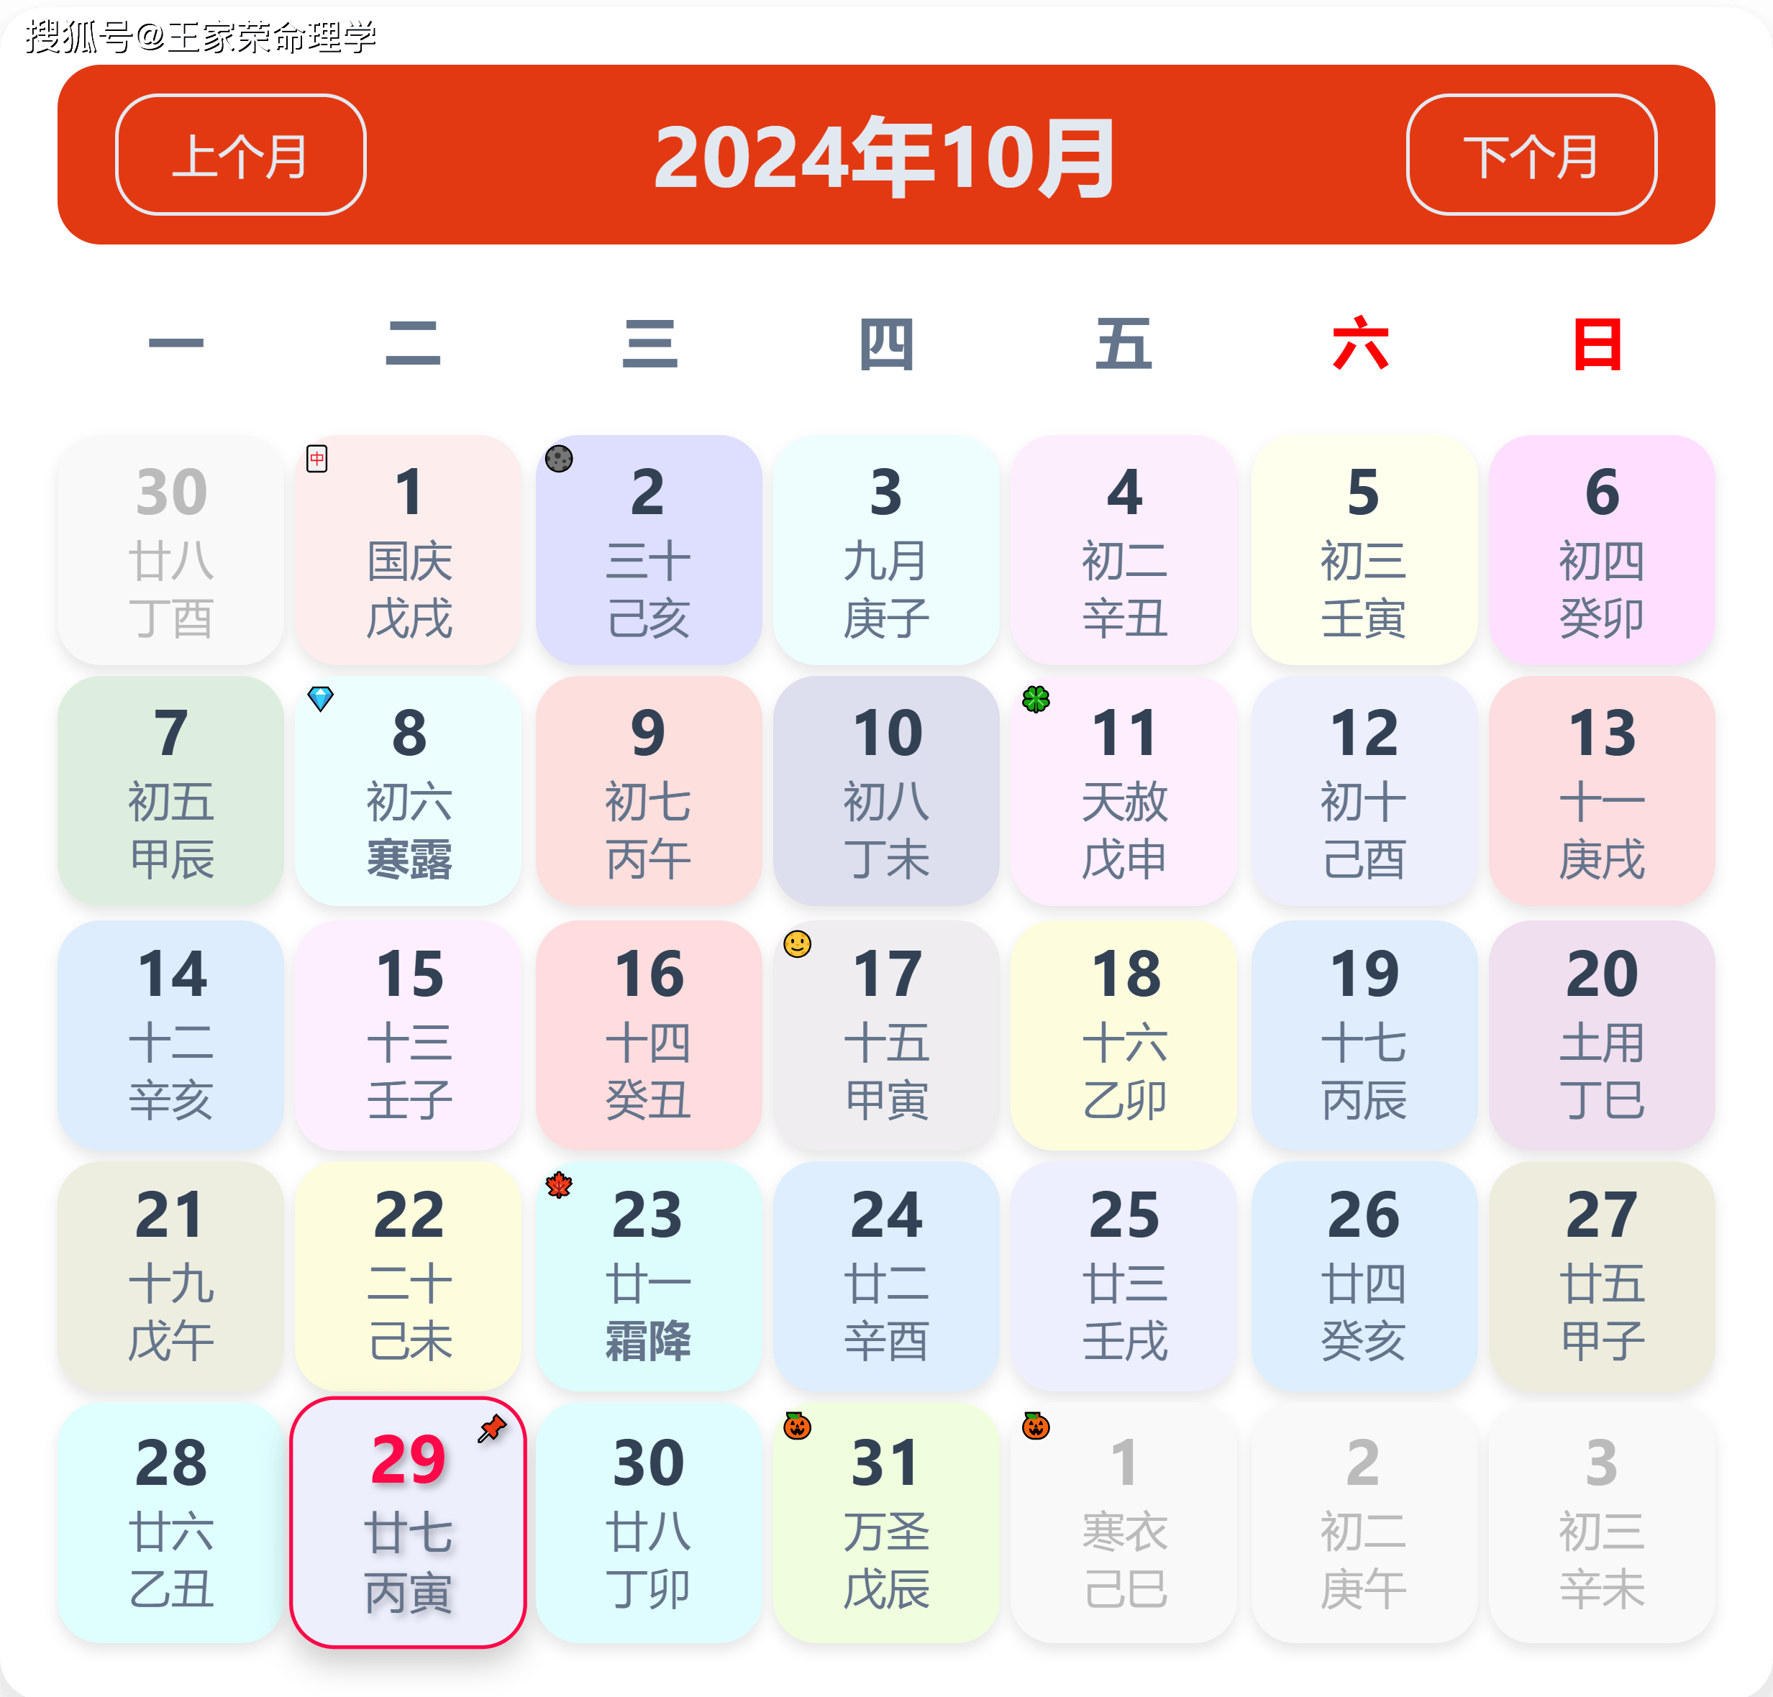This screenshot has height=1697, width=1773.
Task: Select October 19 十七 丙辰 cell
Action: click(1364, 1035)
